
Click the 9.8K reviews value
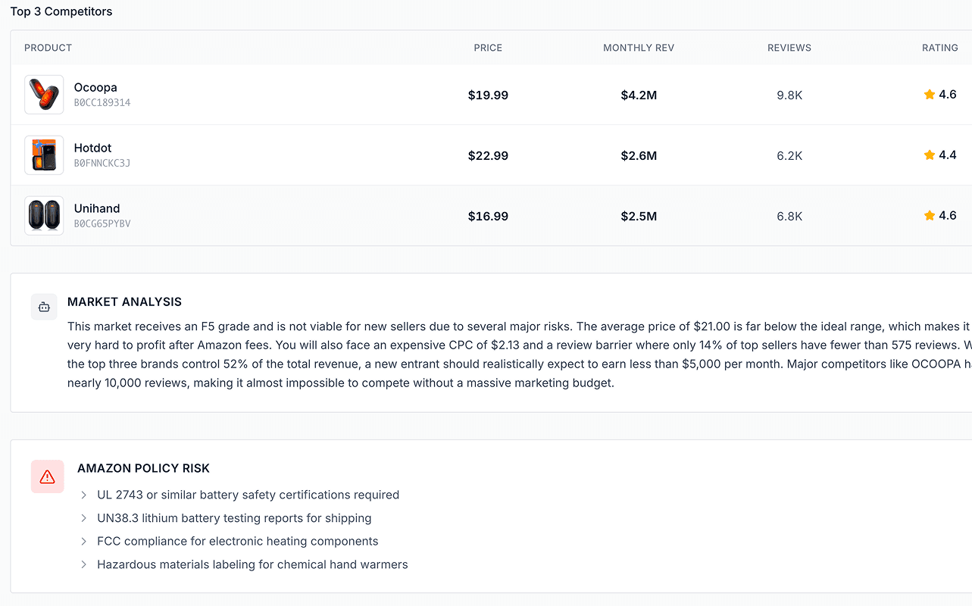(x=789, y=95)
